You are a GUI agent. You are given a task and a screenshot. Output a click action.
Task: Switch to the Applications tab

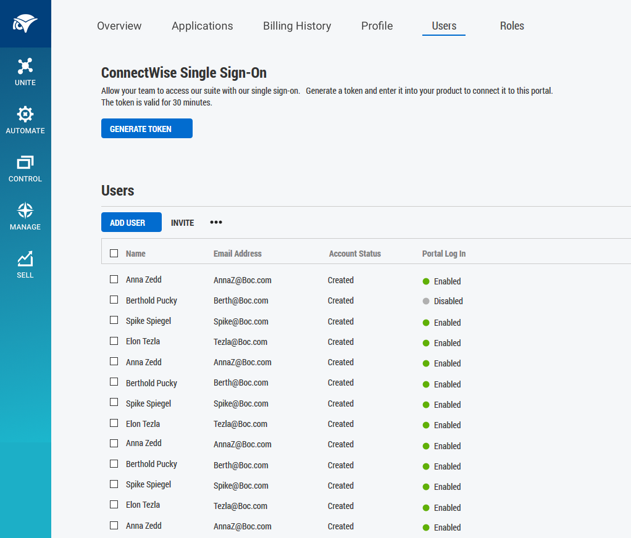point(202,26)
